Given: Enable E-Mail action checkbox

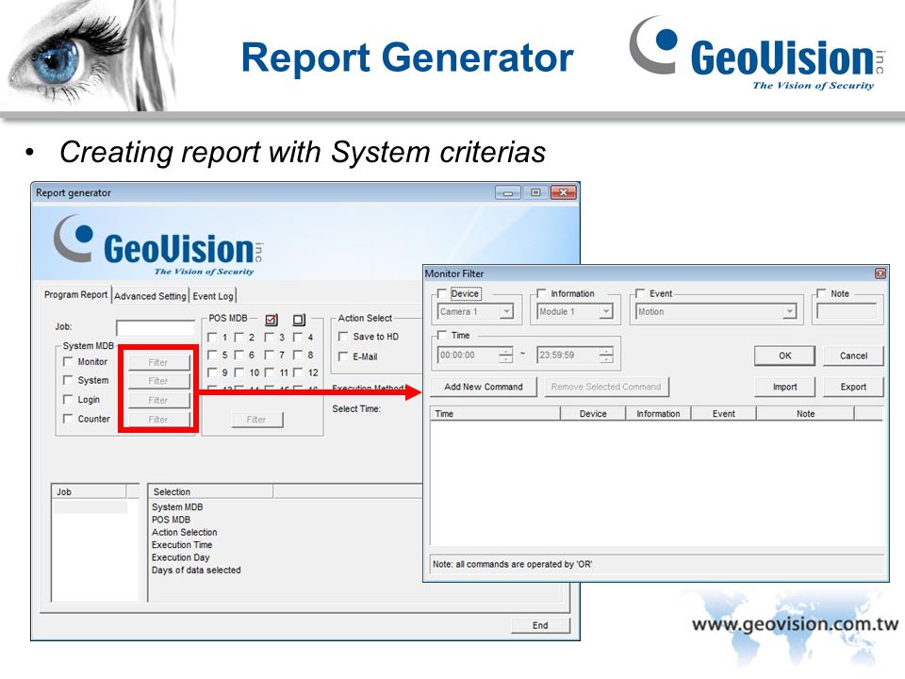Looking at the screenshot, I should click(x=343, y=356).
